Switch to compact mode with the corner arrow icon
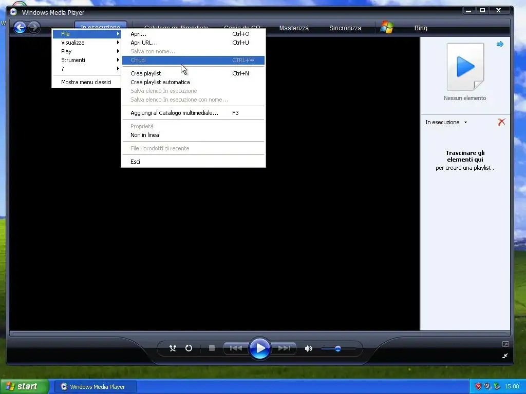The width and height of the screenshot is (526, 394). 505,356
